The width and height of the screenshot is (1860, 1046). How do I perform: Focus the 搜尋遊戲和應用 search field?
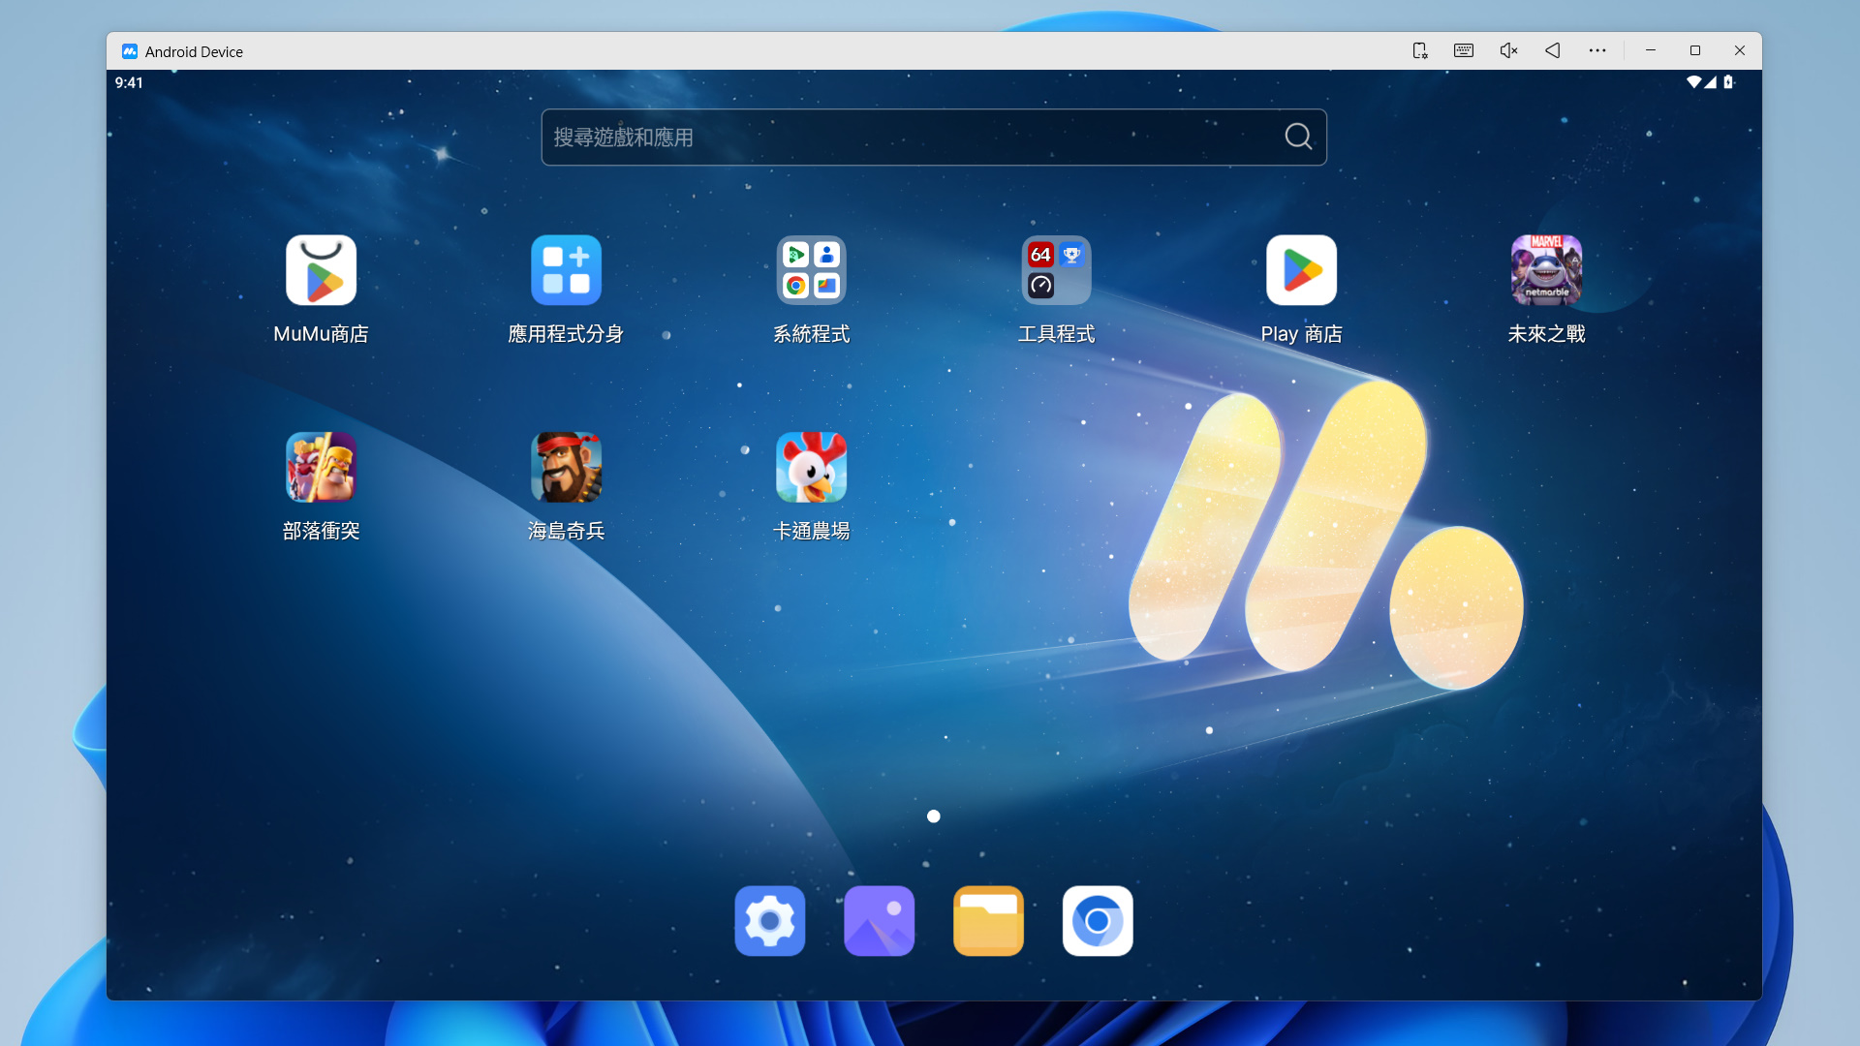point(934,137)
